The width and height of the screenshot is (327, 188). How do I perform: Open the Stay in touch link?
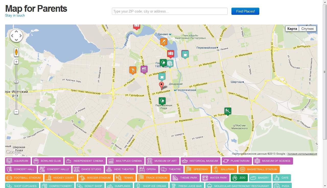[x=15, y=16]
